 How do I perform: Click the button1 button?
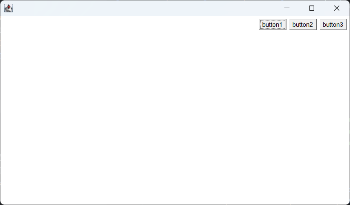[272, 25]
